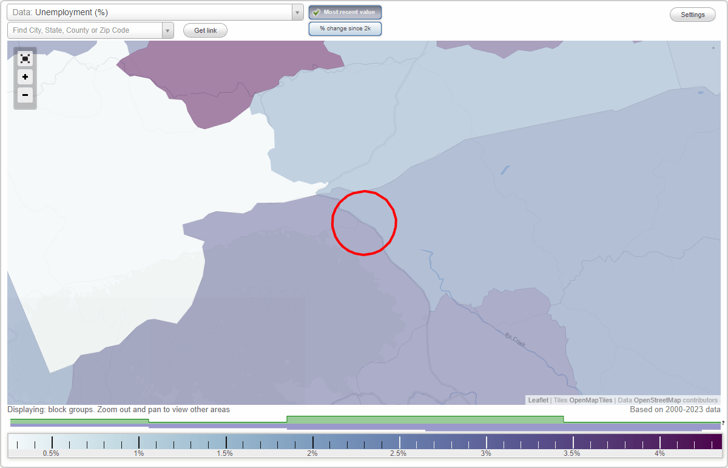
Task: Click the question mark beside the histogram
Action: (723, 423)
